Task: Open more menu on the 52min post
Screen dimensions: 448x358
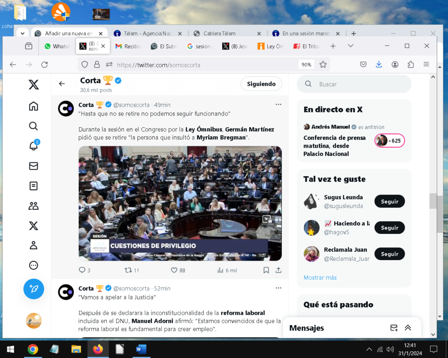Action: coord(278,288)
